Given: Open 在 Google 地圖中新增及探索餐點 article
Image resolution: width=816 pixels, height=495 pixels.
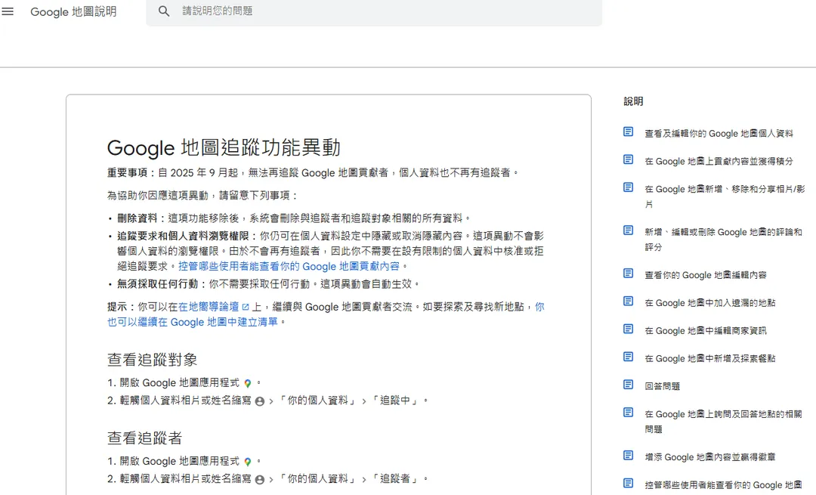Looking at the screenshot, I should point(710,359).
